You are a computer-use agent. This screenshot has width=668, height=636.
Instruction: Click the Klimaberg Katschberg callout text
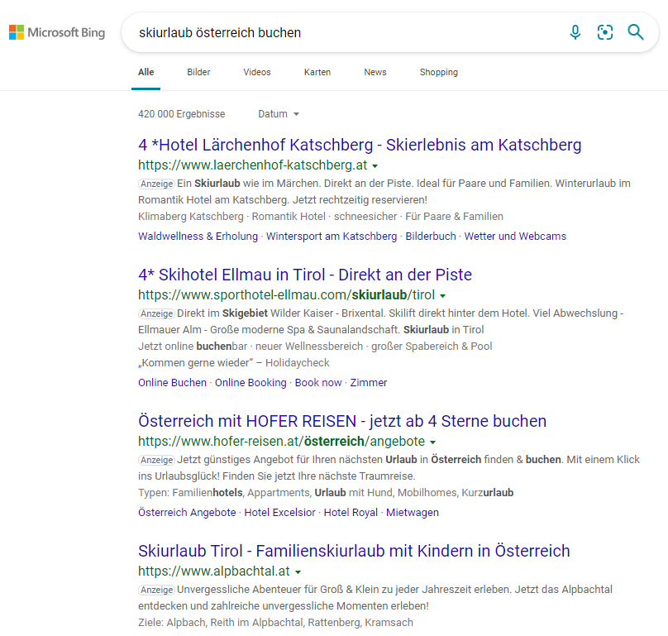(190, 217)
